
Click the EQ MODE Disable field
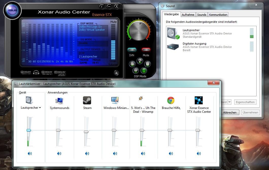pos(93,43)
